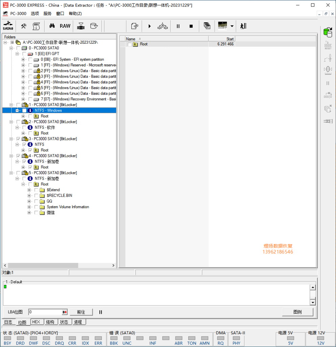The width and height of the screenshot is (336, 347).
Task: Click the QQ folder icon
Action: pyautogui.click(x=42, y=201)
